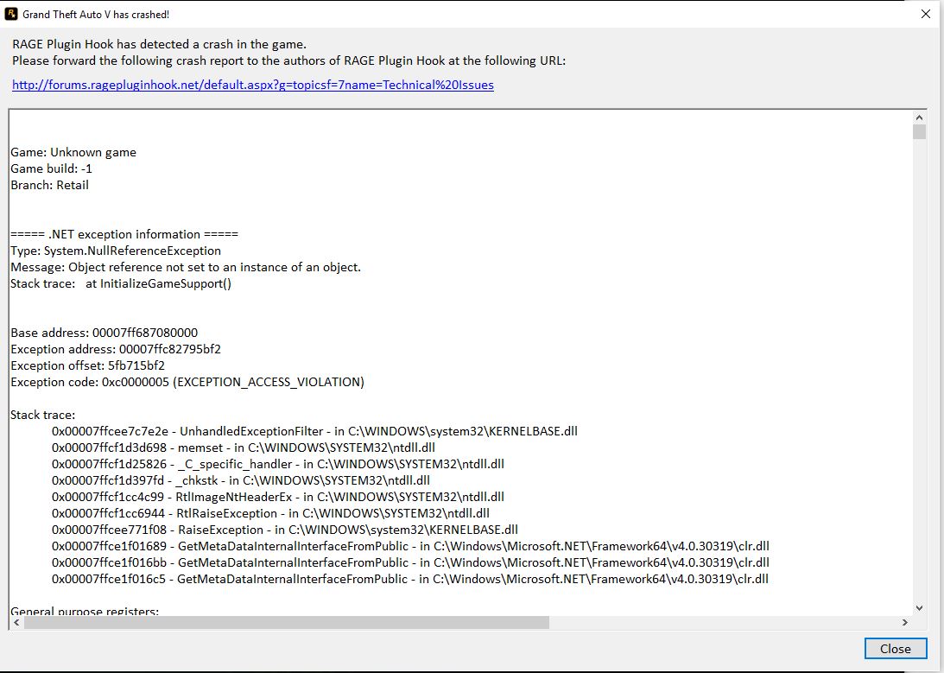Click the 'Game: Unknown game' text line
This screenshot has height=673, width=944.
[73, 152]
